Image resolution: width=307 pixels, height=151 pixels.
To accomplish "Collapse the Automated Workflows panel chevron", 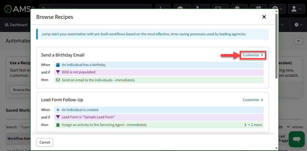I will pyautogui.click(x=298, y=41).
